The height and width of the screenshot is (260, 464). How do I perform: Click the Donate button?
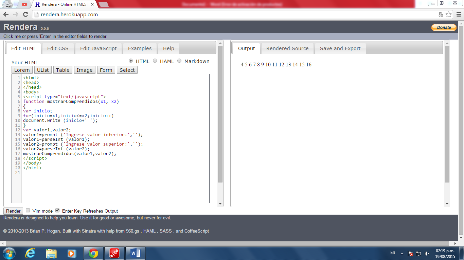[x=444, y=27]
